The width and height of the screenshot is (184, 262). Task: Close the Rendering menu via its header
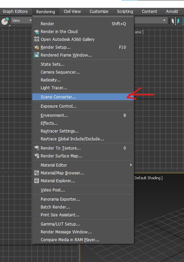[45, 12]
